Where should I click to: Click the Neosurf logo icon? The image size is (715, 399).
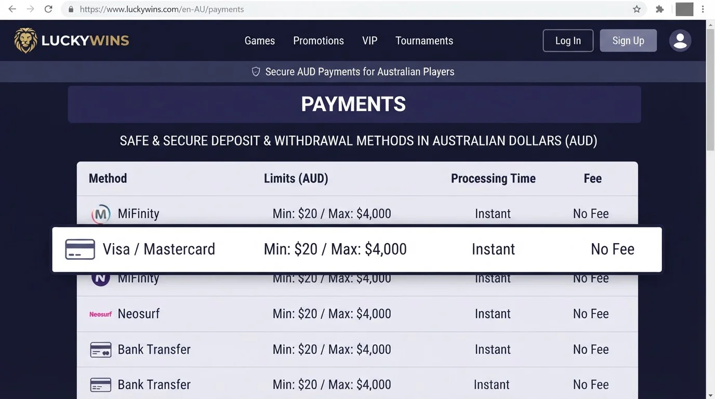click(x=100, y=314)
